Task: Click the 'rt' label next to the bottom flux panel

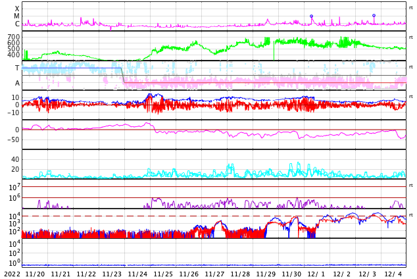Action: point(411,215)
